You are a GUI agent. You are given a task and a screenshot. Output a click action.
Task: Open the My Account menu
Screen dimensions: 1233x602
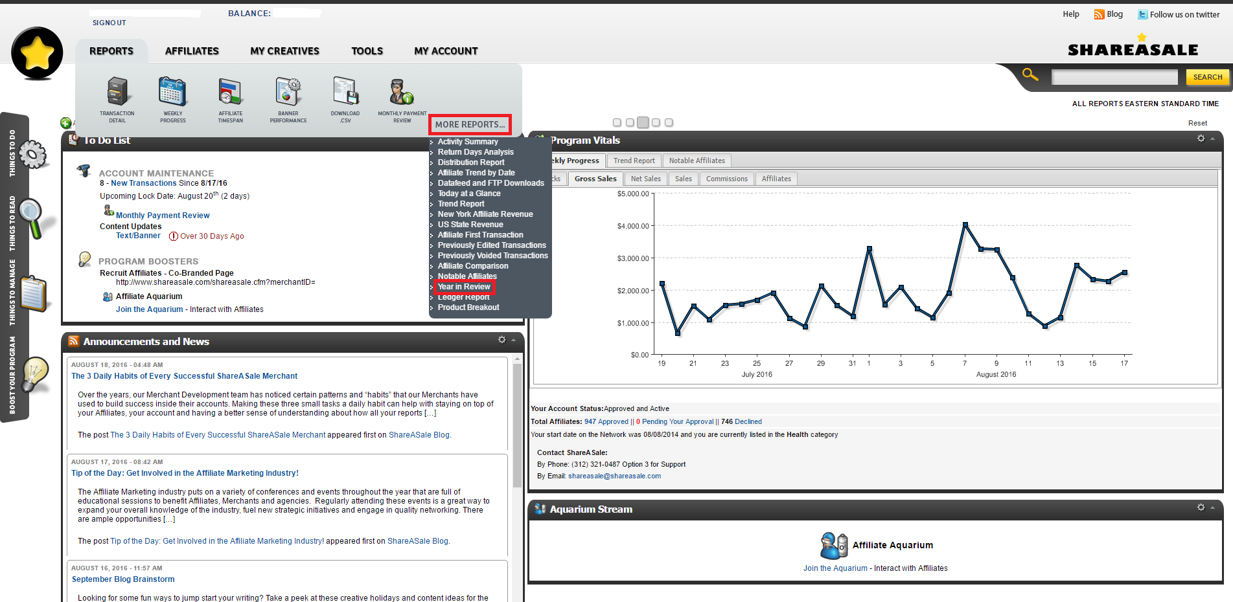[x=446, y=51]
